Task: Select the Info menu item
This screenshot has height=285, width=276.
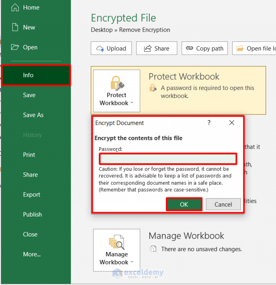Action: tap(36, 75)
